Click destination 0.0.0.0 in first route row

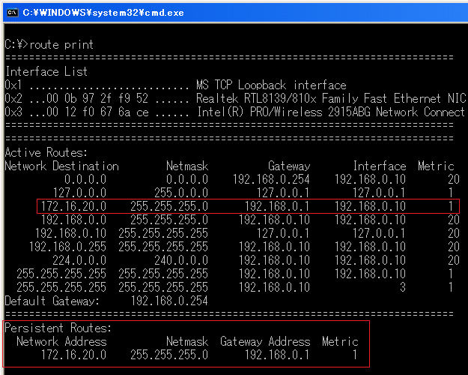click(85, 179)
